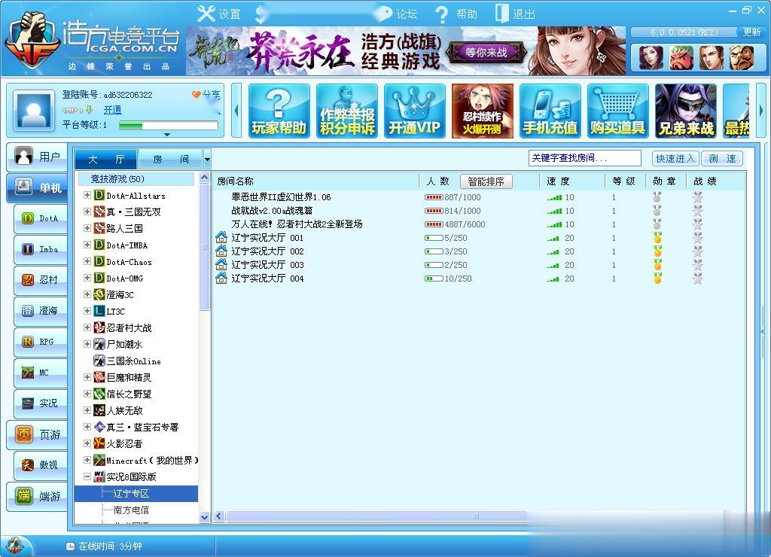
Task: Open the 端游 sidebar tab
Action: pyautogui.click(x=38, y=497)
